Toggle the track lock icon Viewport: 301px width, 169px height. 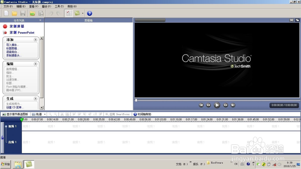tap(2, 137)
